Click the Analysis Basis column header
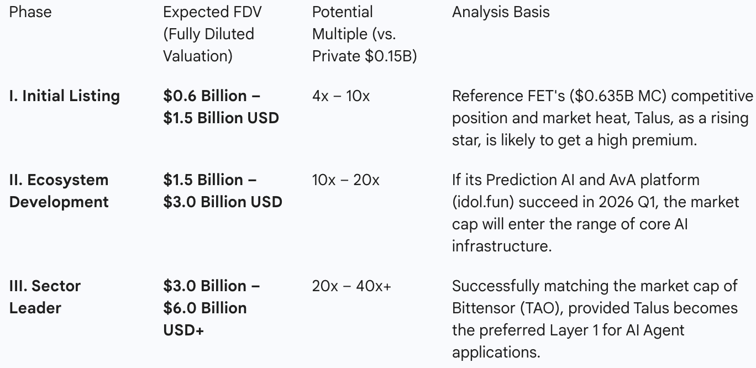Viewport: 756px width, 368px height. pos(501,12)
